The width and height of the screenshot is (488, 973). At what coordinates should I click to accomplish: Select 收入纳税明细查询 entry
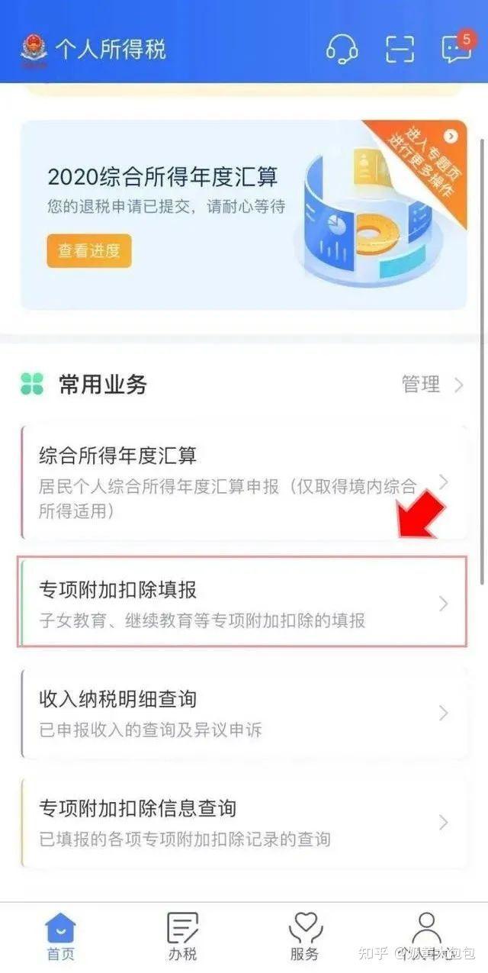point(245,713)
